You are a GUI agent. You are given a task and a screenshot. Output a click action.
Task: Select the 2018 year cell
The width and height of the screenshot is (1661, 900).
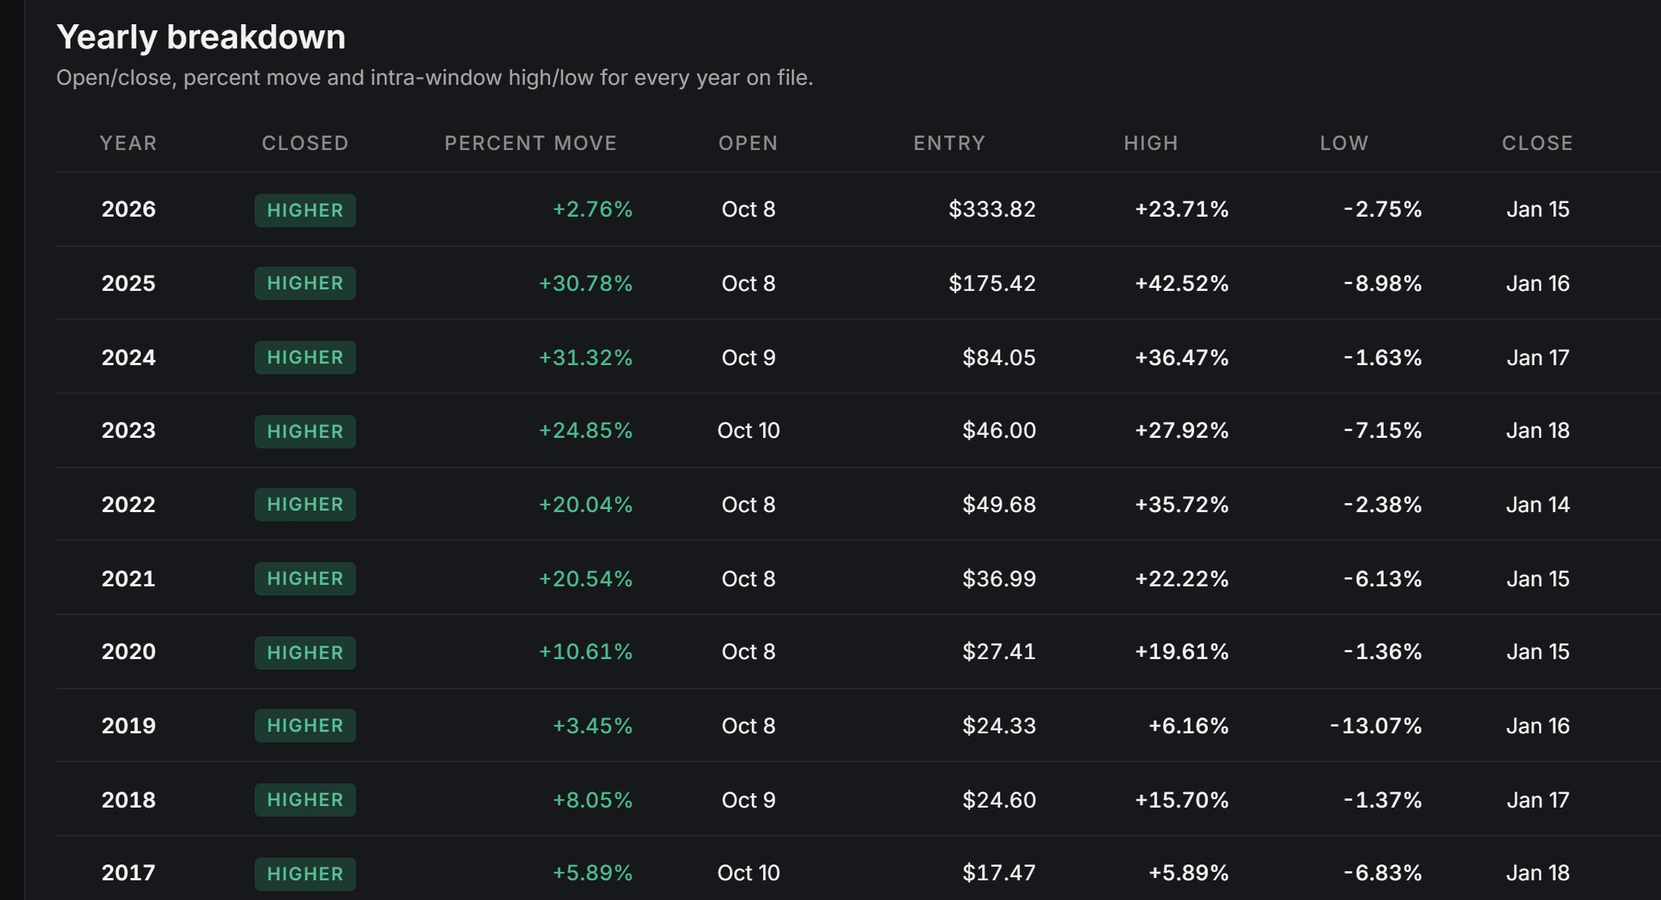(129, 800)
